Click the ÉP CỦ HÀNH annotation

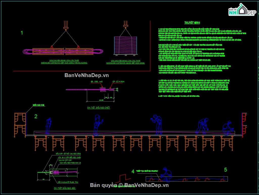coord(119,82)
